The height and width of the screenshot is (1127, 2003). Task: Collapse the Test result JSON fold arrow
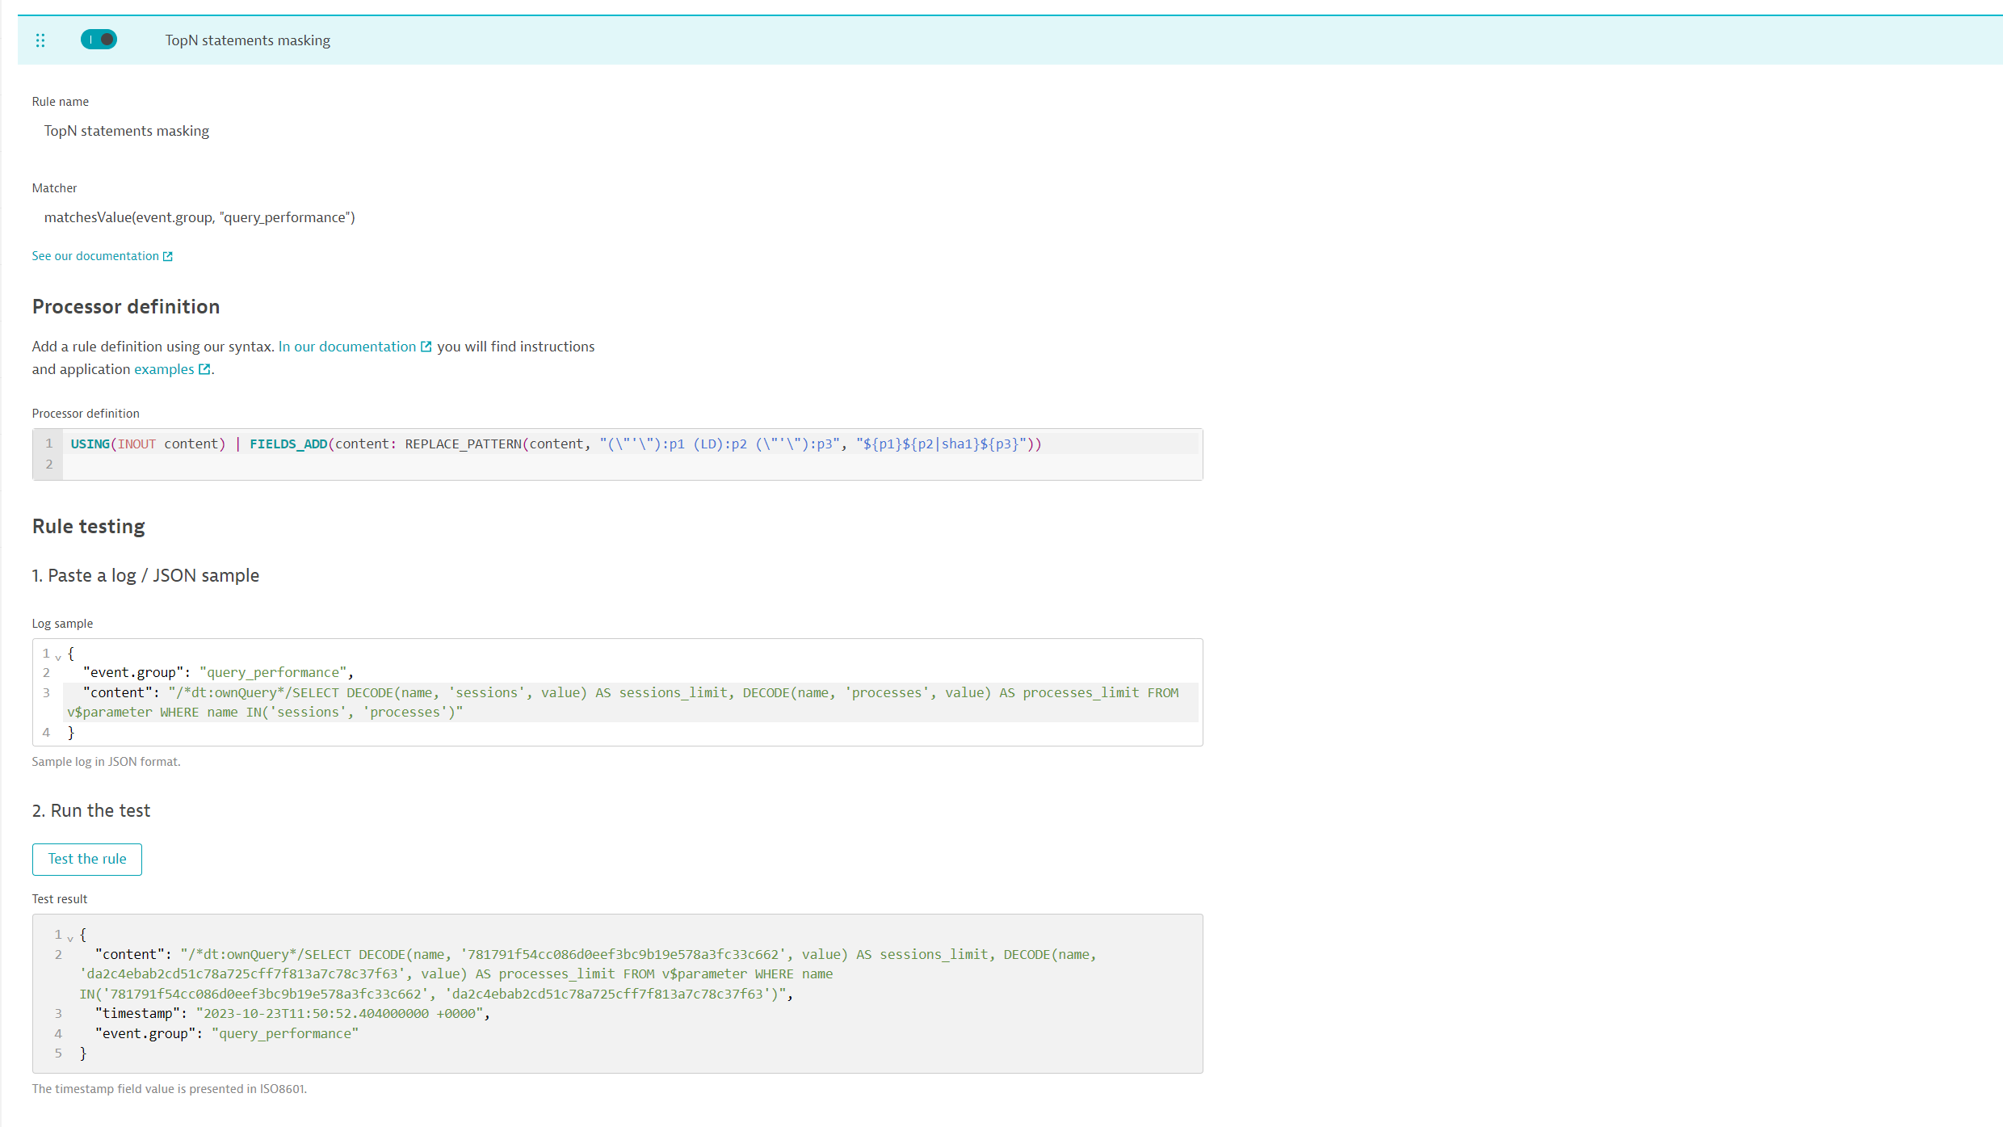70,938
